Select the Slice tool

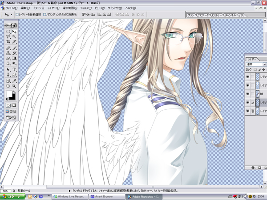[x=14, y=42]
